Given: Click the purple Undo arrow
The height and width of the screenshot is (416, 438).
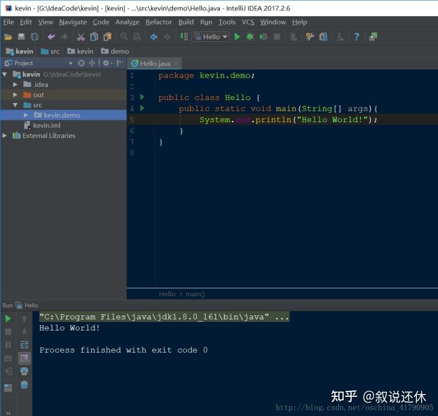Looking at the screenshot, I should (x=51, y=37).
